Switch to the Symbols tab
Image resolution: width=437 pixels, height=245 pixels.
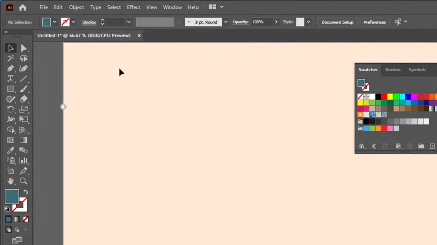coord(417,70)
